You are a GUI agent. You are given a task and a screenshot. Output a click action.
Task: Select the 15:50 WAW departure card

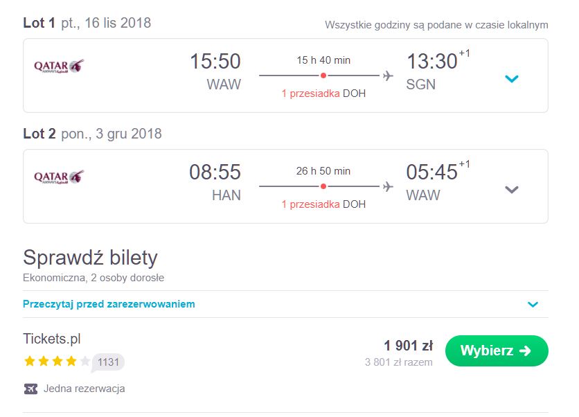[x=285, y=76]
